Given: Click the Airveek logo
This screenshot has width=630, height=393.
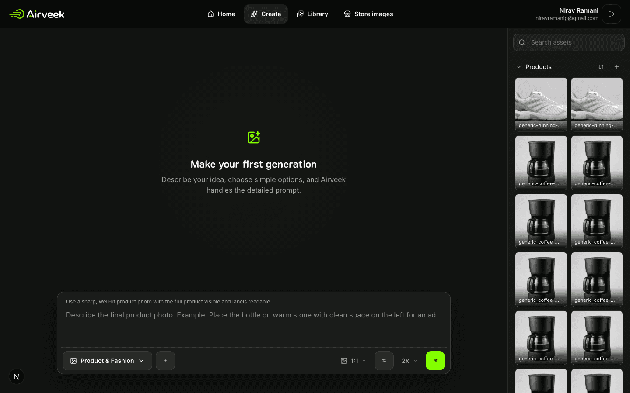Looking at the screenshot, I should pos(37,14).
